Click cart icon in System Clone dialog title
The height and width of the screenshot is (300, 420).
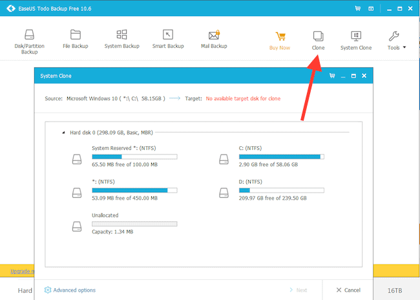(332, 76)
